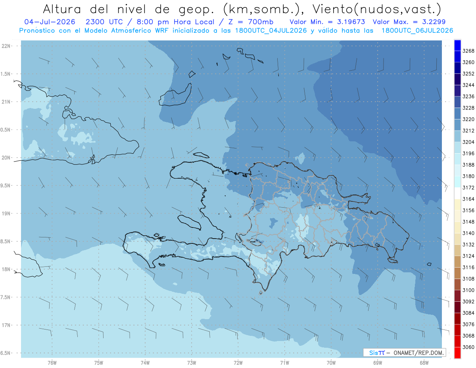Select the brightest blue swatch above 3268
Image resolution: width=476 pixels, height=368 pixels.
click(457, 45)
